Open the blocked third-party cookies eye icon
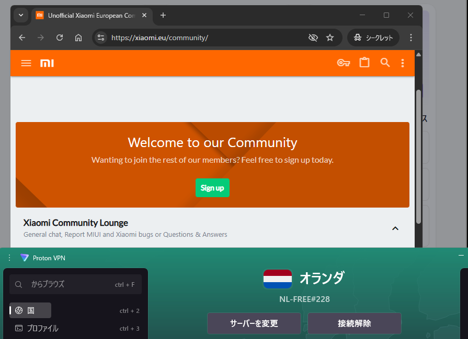This screenshot has height=339, width=468. pyautogui.click(x=313, y=38)
